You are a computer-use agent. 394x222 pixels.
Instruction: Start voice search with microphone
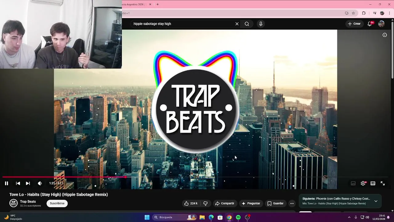click(261, 24)
